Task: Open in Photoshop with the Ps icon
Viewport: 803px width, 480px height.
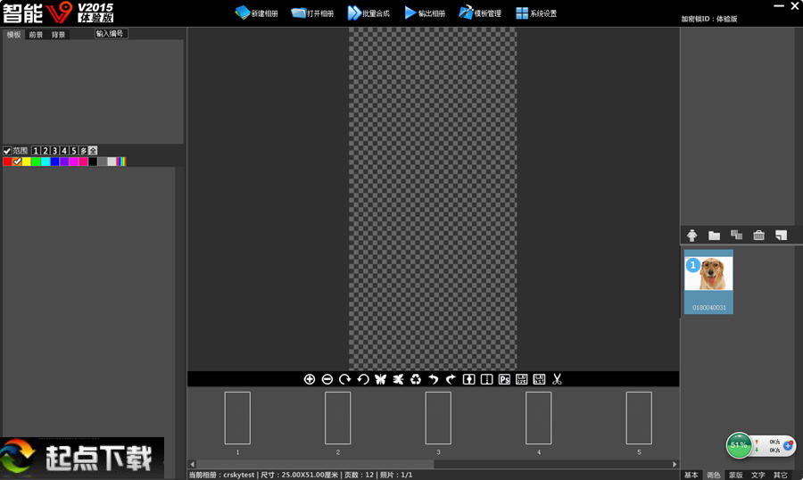Action: (504, 379)
